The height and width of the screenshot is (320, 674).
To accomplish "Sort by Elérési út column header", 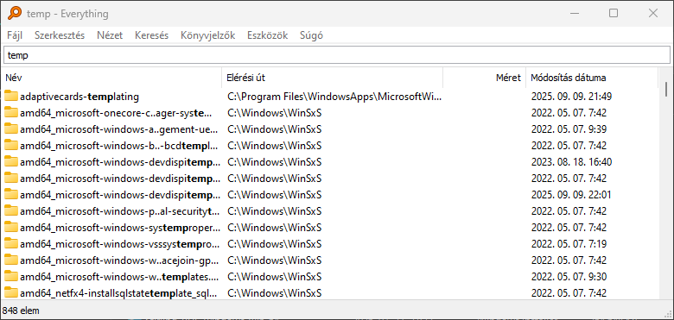I will [x=333, y=78].
